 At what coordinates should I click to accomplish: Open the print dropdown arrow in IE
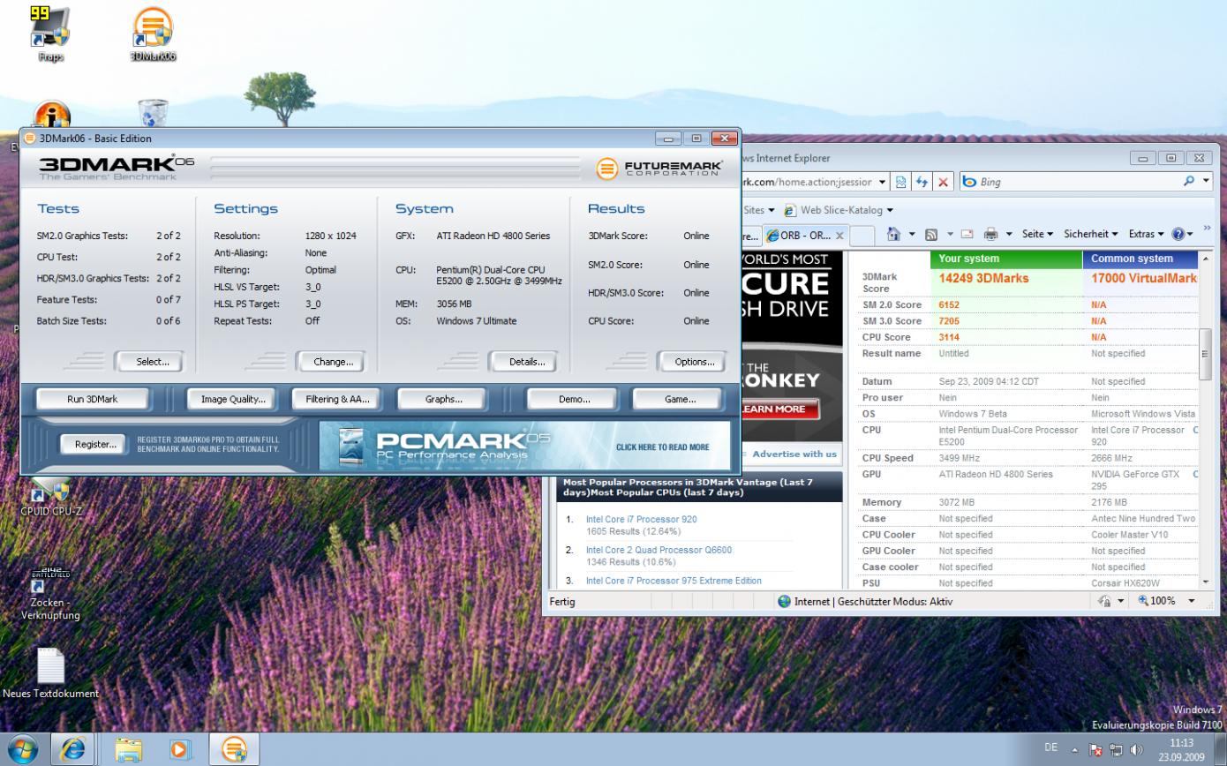point(1008,234)
